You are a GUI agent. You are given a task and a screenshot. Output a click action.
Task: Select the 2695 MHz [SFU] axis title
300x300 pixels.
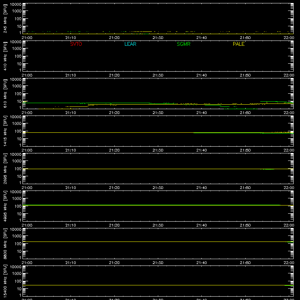coord(5,168)
